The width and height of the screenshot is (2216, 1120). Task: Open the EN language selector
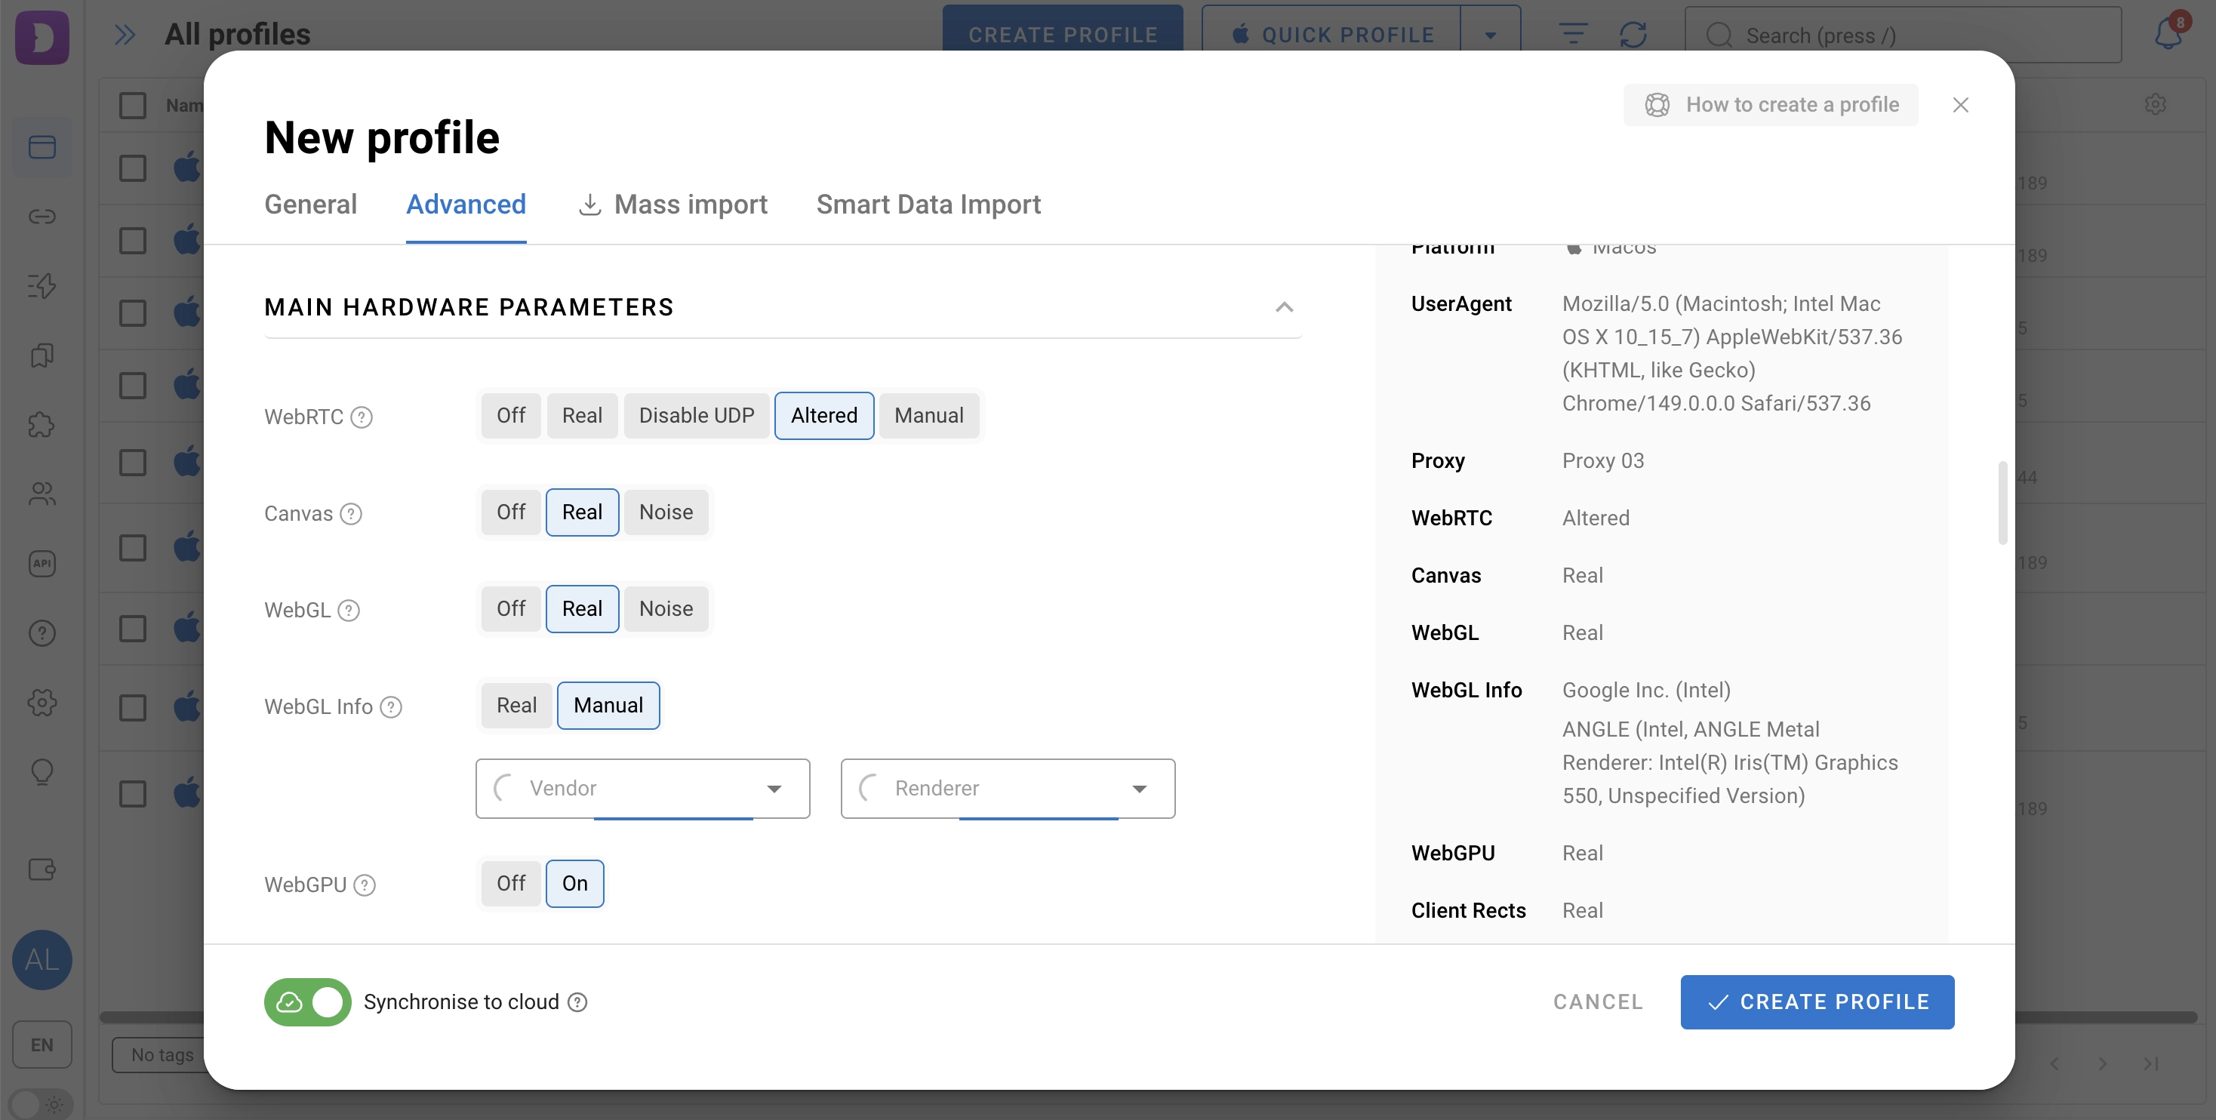click(x=42, y=1045)
